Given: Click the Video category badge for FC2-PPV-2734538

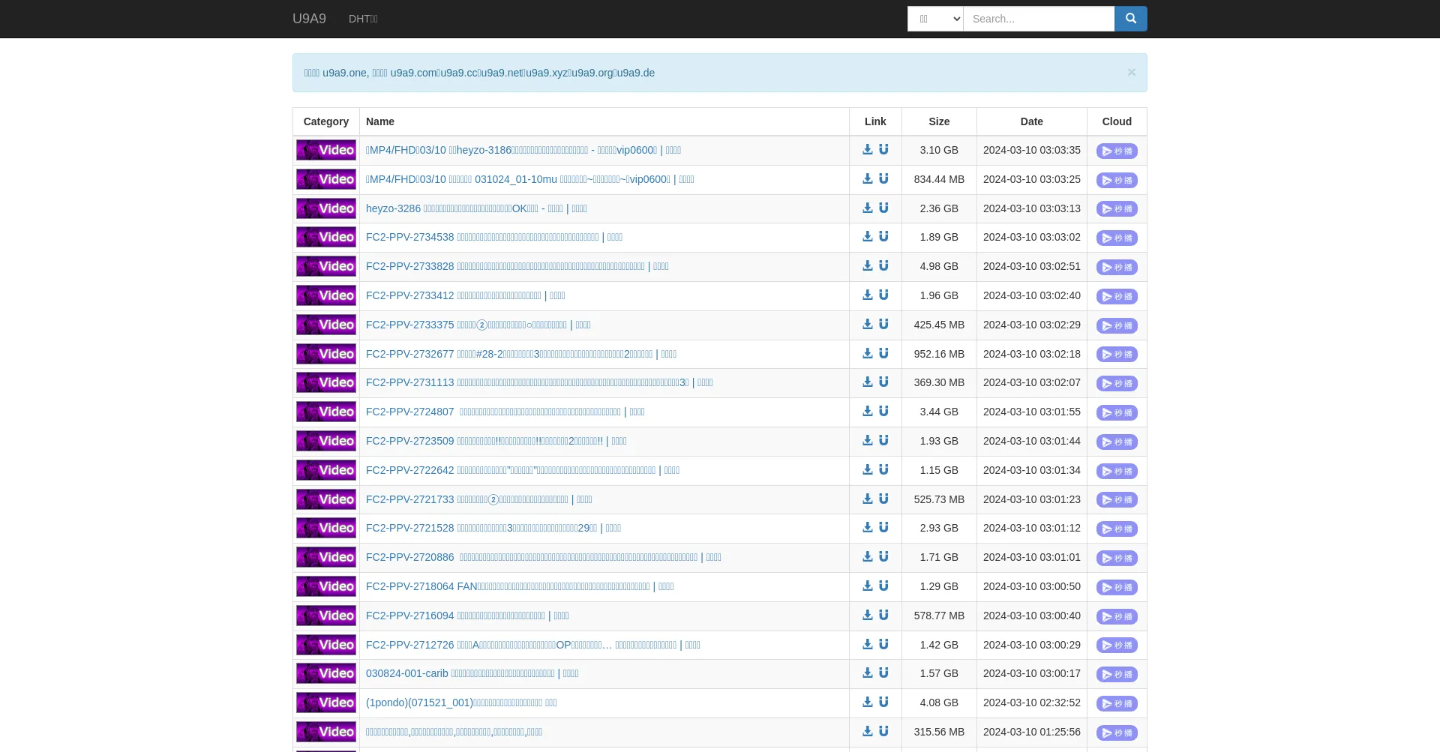Looking at the screenshot, I should click(x=326, y=237).
